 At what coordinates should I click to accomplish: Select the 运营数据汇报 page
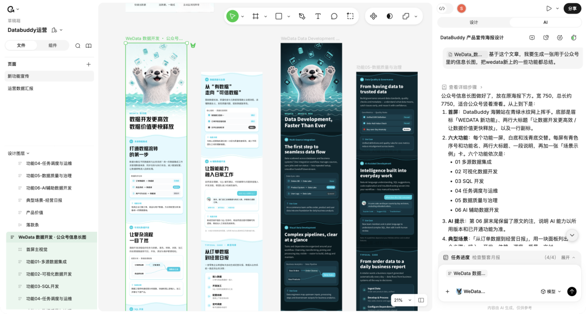pos(49,88)
